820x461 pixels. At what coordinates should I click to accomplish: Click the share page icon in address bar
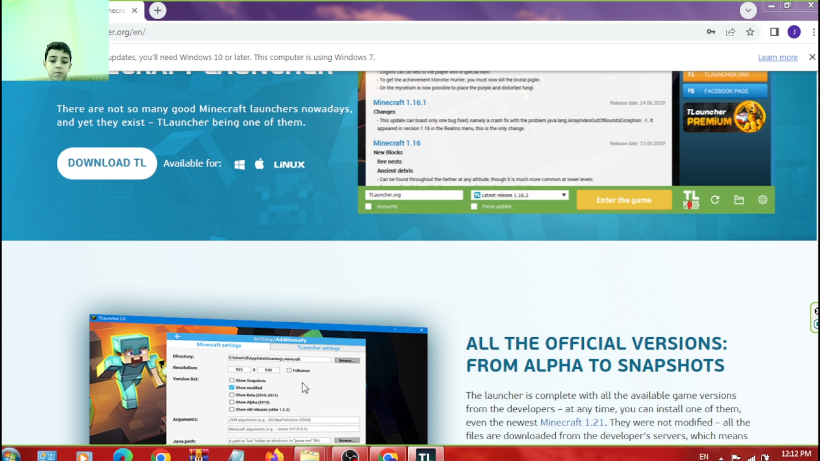tap(731, 32)
